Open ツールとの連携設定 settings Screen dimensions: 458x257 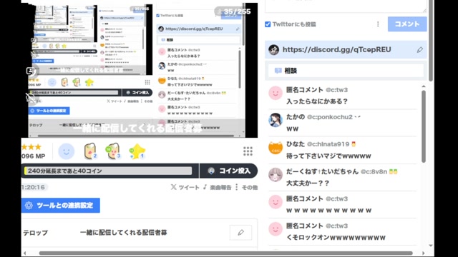click(x=60, y=206)
